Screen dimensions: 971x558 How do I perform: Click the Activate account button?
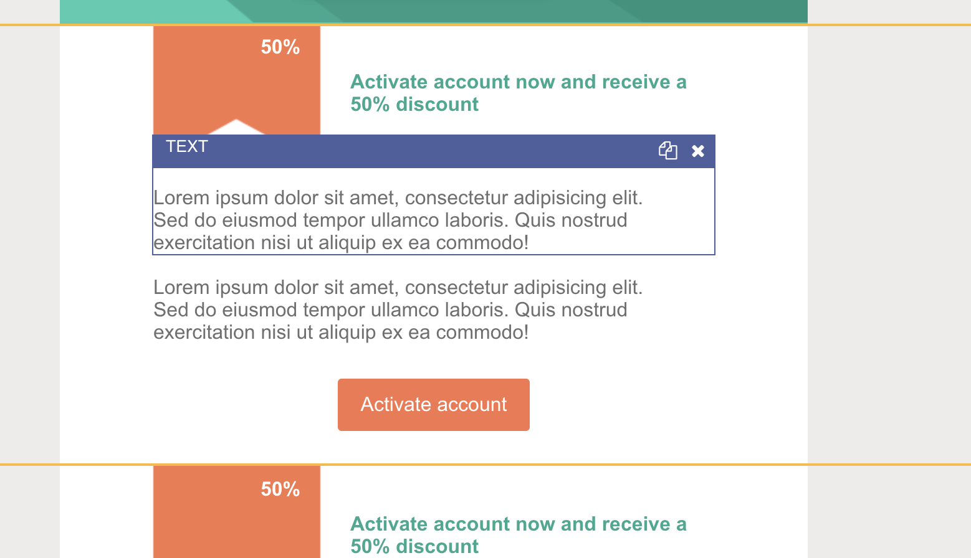click(x=434, y=405)
